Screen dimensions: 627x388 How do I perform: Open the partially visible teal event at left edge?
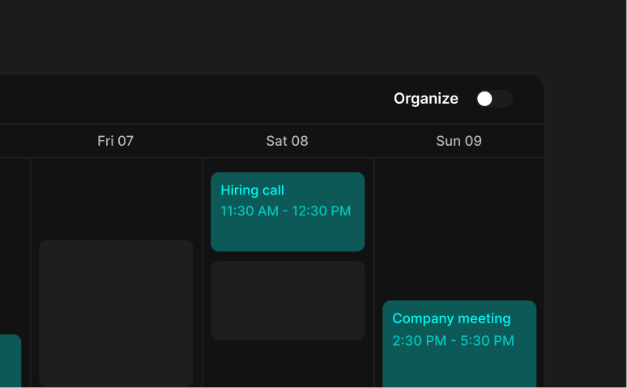[9, 361]
